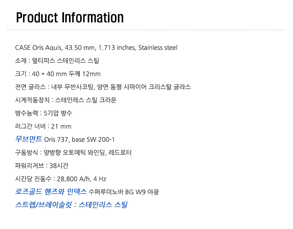Click the 방수능력 5기압 방수 line
Image resolution: width=293 pixels, height=229 pixels.
click(x=44, y=113)
